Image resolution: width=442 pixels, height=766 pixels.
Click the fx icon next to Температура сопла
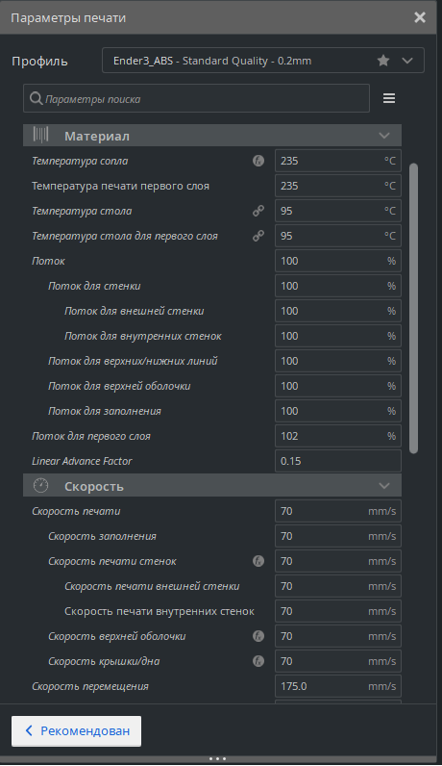click(x=258, y=161)
